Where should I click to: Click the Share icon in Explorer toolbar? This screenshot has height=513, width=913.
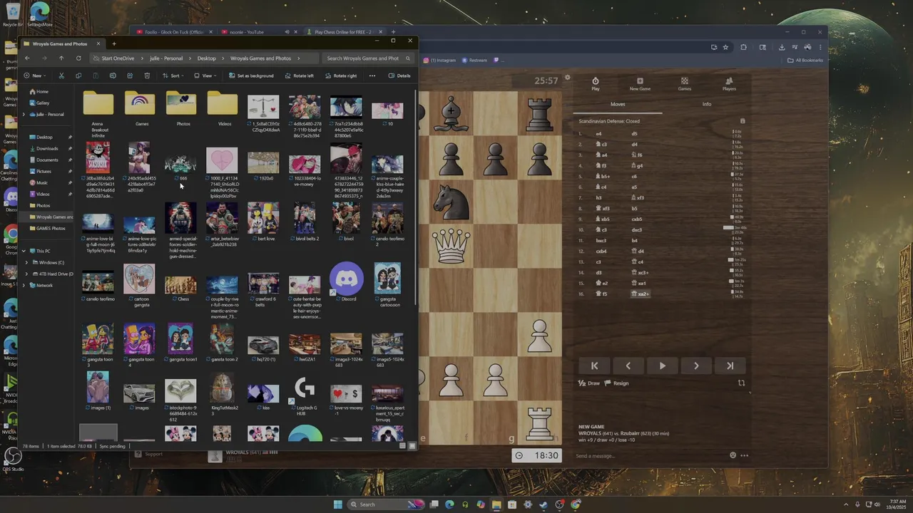coord(130,76)
